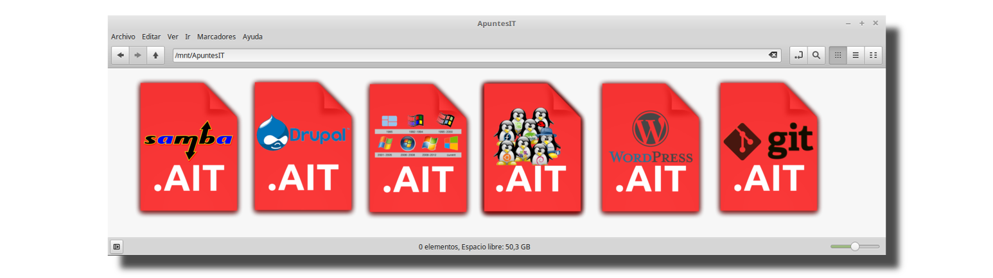Open the Ver menu

pyautogui.click(x=173, y=37)
